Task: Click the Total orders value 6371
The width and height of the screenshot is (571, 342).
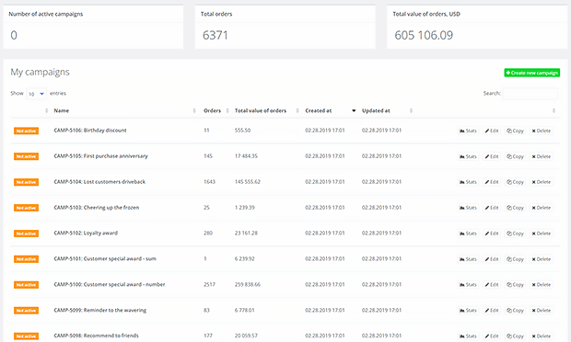Action: click(x=216, y=35)
